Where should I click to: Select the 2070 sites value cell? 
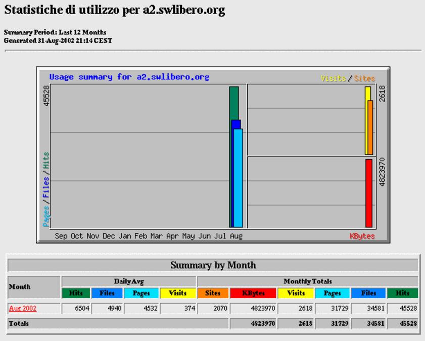click(x=213, y=308)
